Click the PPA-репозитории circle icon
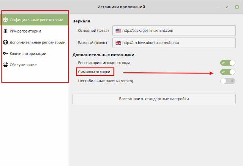Screen dimensions: 243x166 [5, 31]
